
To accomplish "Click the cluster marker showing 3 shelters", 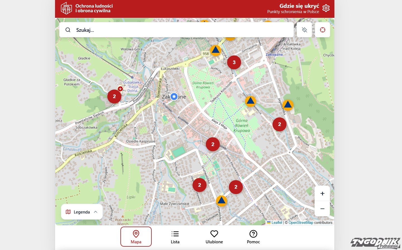I will [x=234, y=62].
